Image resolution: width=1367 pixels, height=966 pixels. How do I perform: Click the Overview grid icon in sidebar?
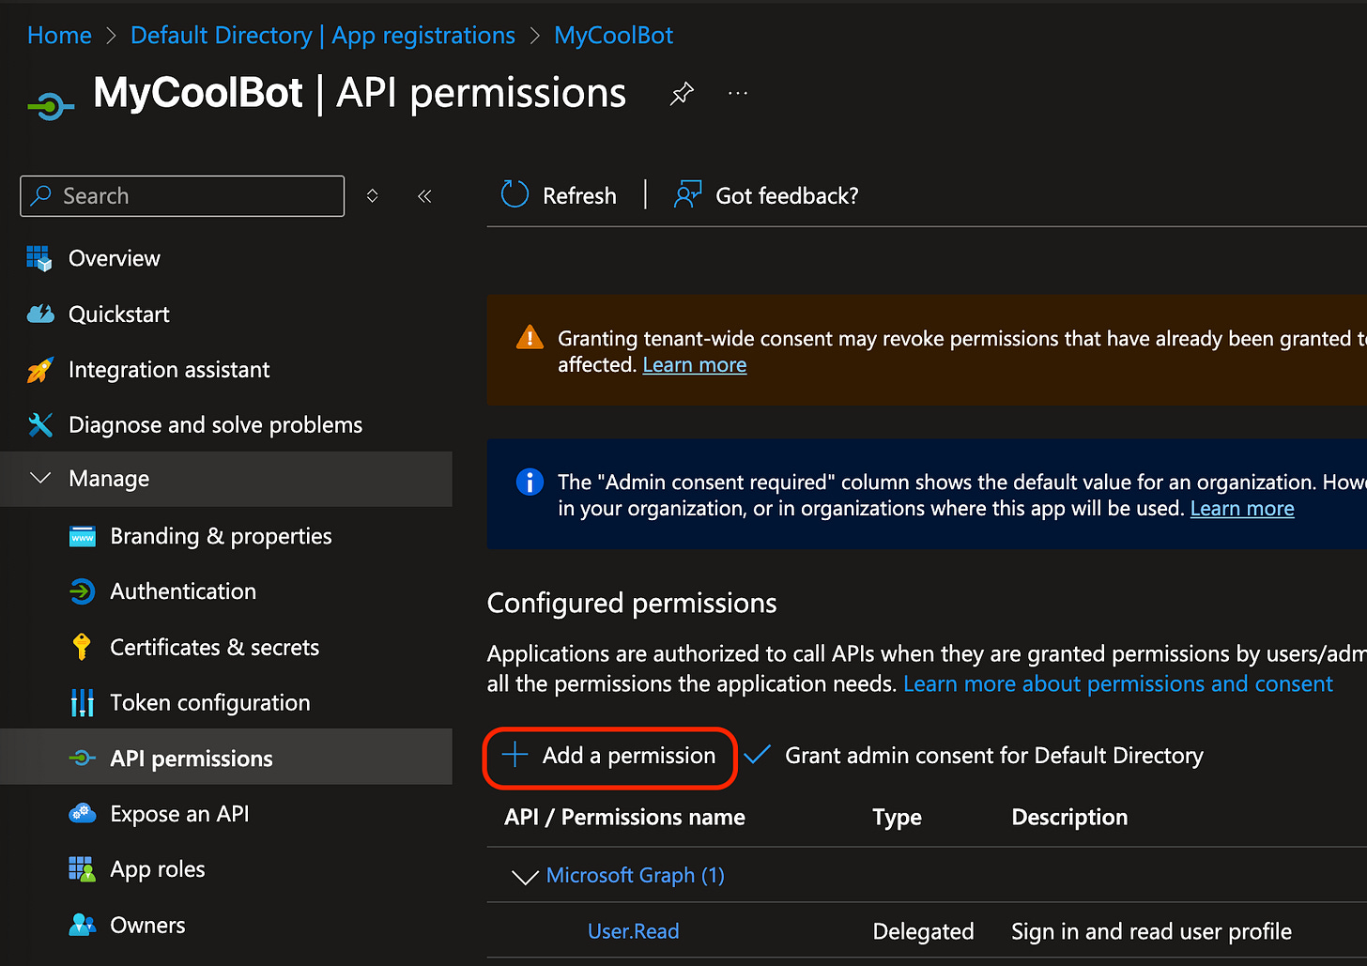pyautogui.click(x=39, y=258)
